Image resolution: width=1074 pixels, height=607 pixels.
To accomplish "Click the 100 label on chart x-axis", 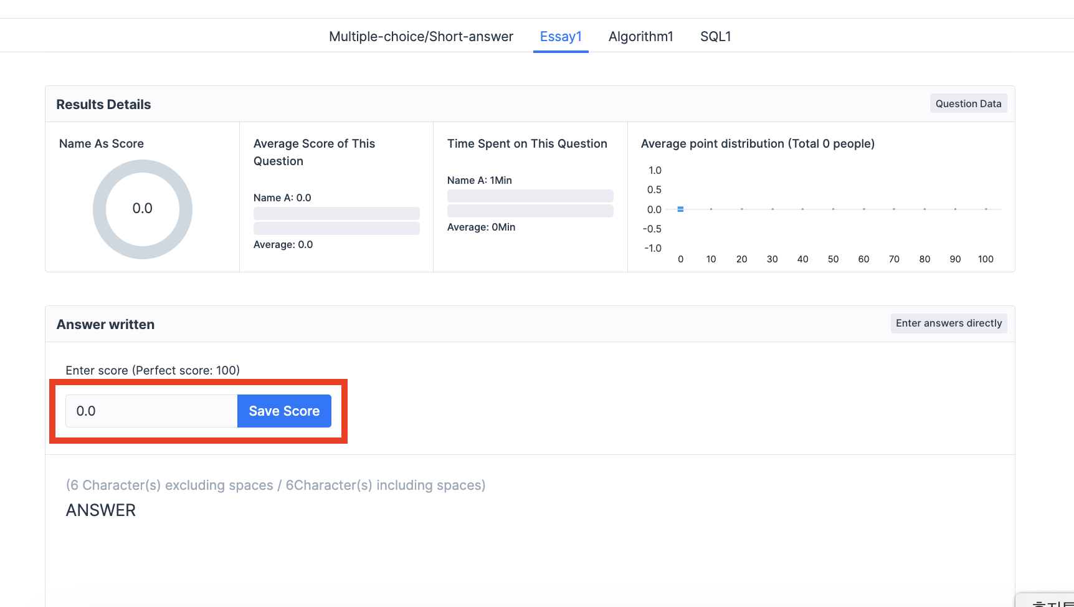I will point(986,259).
